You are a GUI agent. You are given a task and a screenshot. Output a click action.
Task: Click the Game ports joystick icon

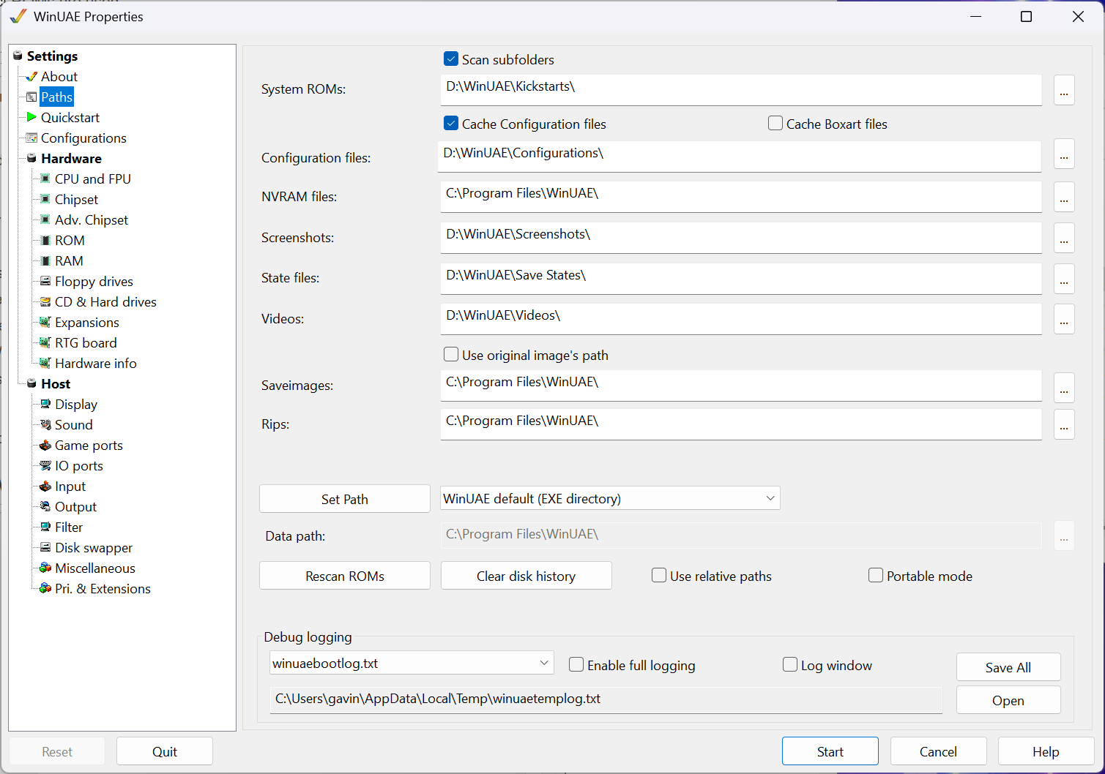45,445
